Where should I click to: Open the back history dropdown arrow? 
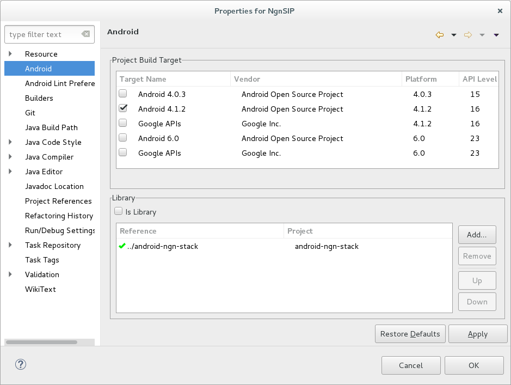pyautogui.click(x=454, y=35)
